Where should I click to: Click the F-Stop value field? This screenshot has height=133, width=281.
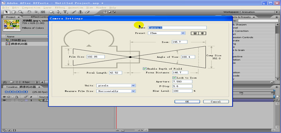182,86
